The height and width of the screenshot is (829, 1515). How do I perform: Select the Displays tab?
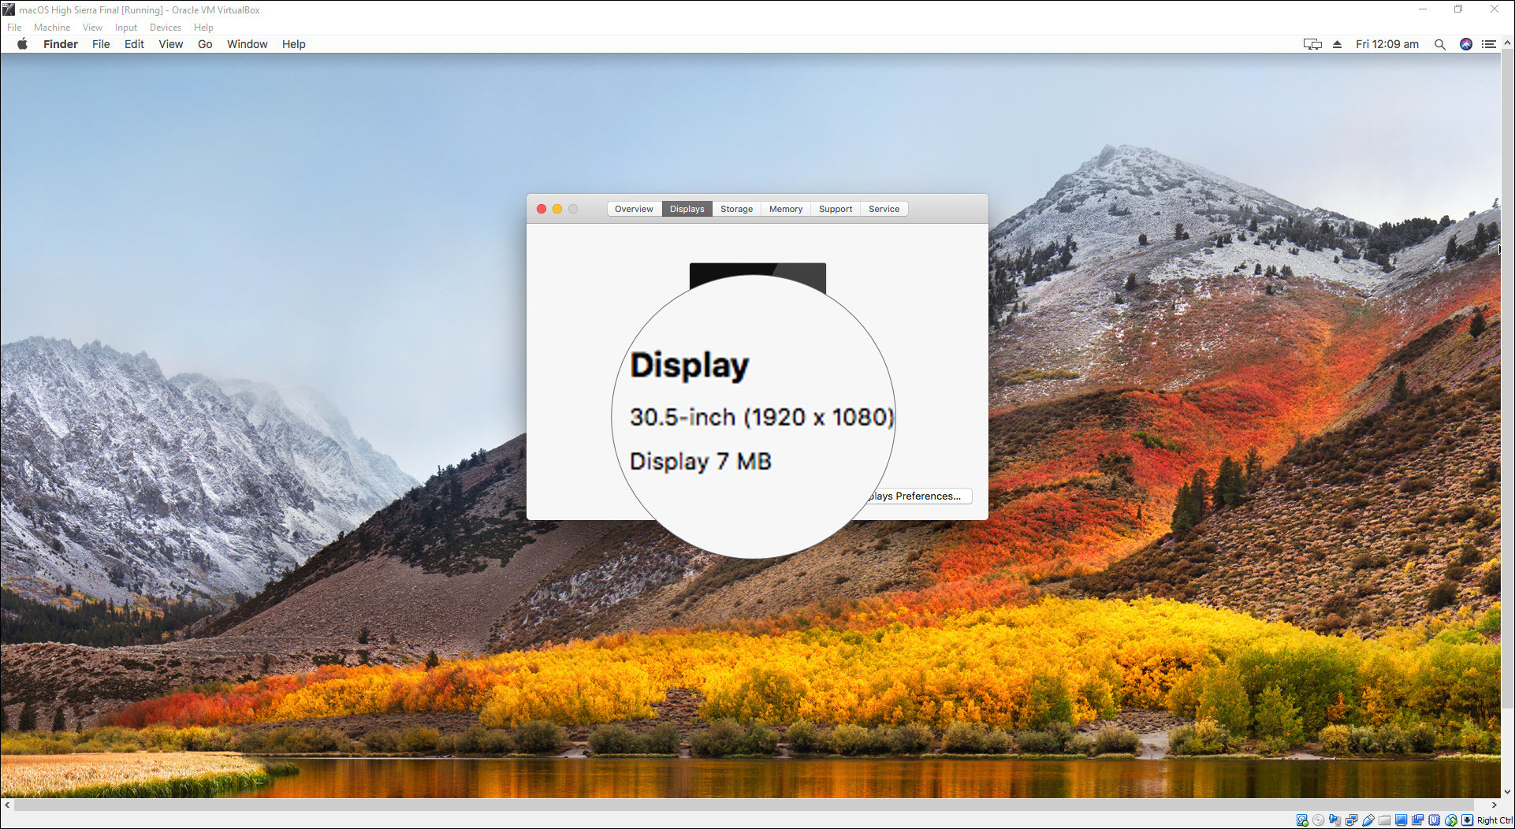coord(687,209)
